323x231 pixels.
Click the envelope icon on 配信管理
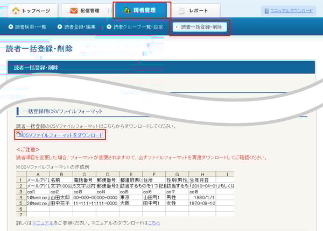pos(74,11)
